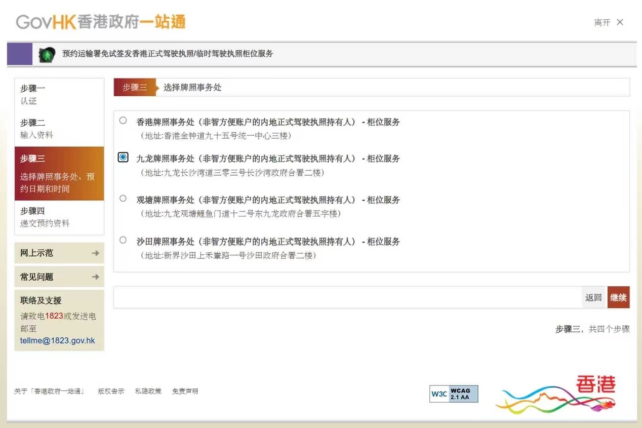Click the arrow icon beside 常见问题

[95, 277]
